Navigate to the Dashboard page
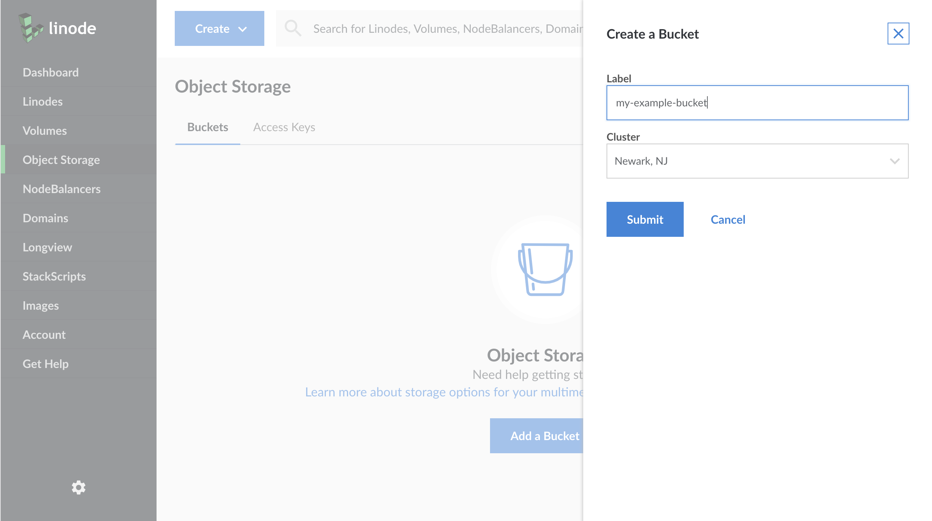932x521 pixels. click(51, 72)
